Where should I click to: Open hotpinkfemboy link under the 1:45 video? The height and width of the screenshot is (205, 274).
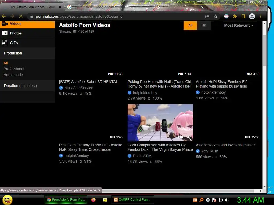point(77,156)
